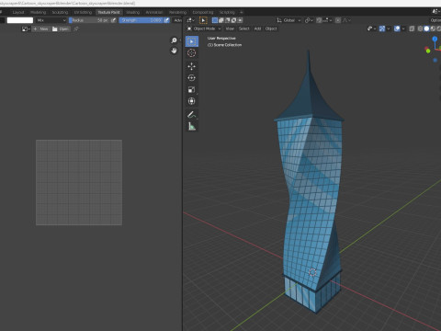Switch to the Animation workspace tab

click(x=154, y=12)
